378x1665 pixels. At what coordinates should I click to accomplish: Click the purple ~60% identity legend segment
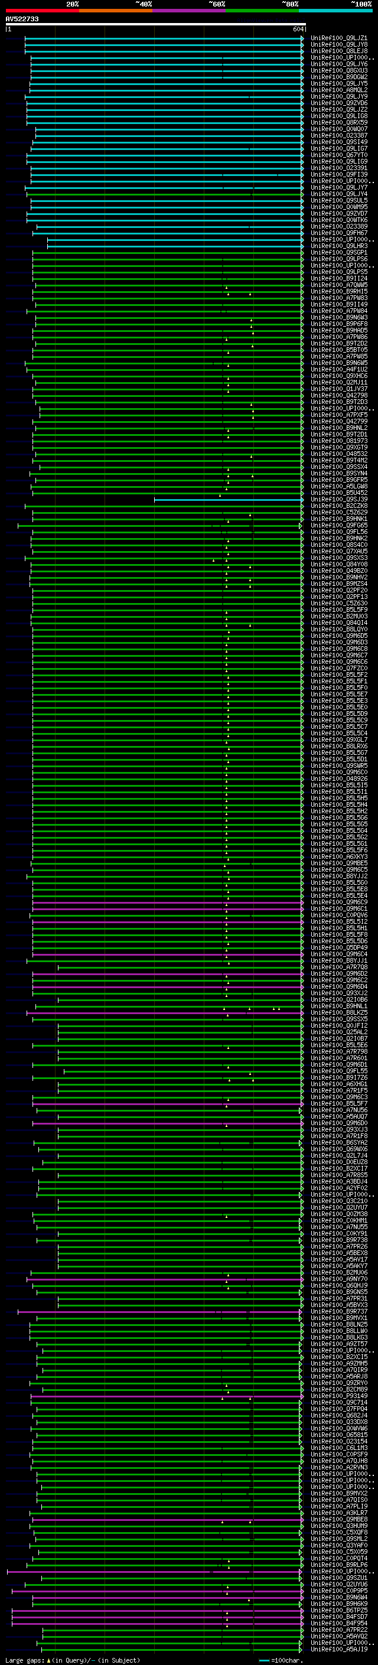point(190,11)
